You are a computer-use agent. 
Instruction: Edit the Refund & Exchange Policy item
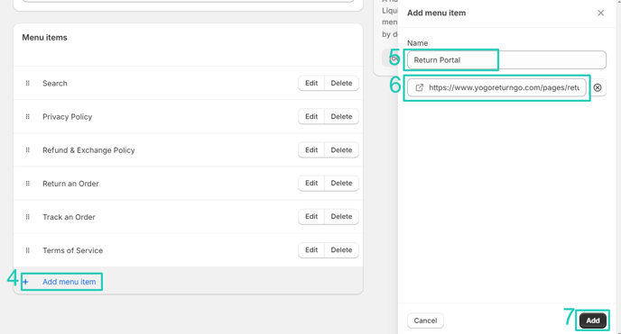pos(311,150)
